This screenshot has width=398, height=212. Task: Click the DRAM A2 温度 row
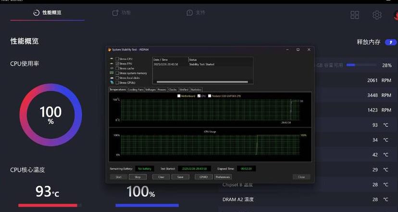click(x=308, y=199)
